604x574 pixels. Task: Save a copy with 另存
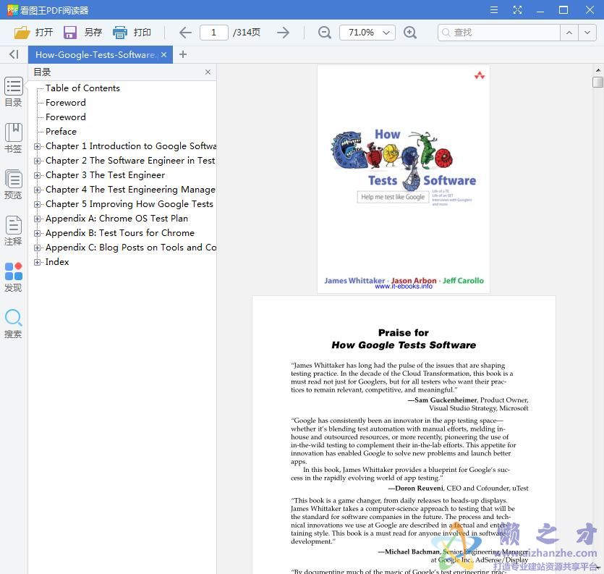click(82, 33)
